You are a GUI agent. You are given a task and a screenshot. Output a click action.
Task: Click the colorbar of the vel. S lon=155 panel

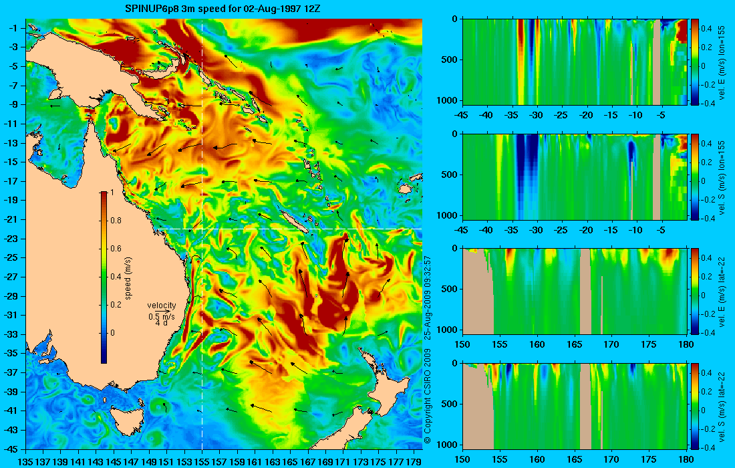(695, 177)
